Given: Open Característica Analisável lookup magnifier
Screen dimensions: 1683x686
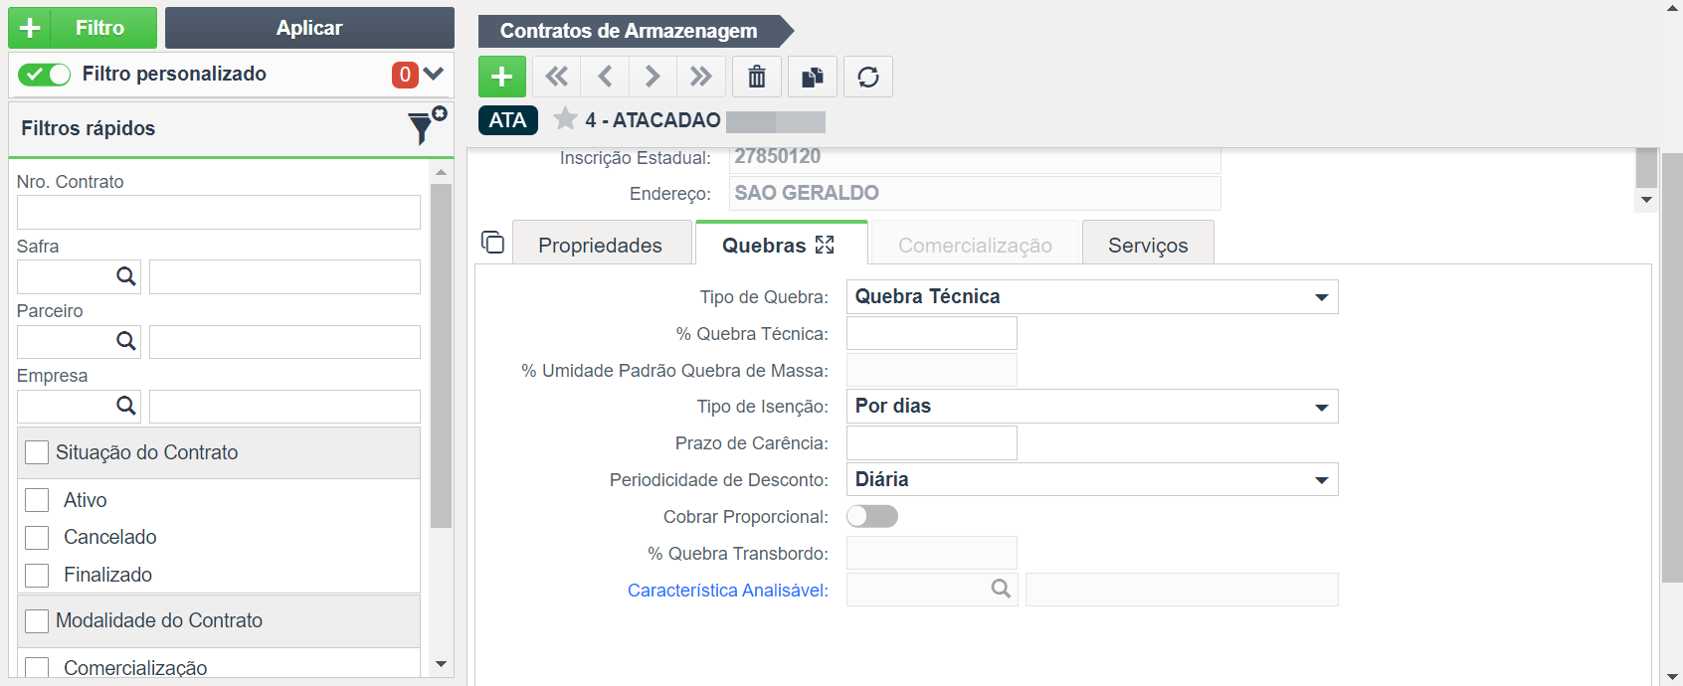Looking at the screenshot, I should tap(1001, 590).
